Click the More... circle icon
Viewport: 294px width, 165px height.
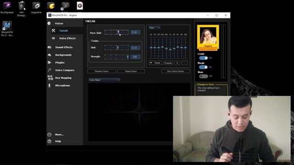49,134
